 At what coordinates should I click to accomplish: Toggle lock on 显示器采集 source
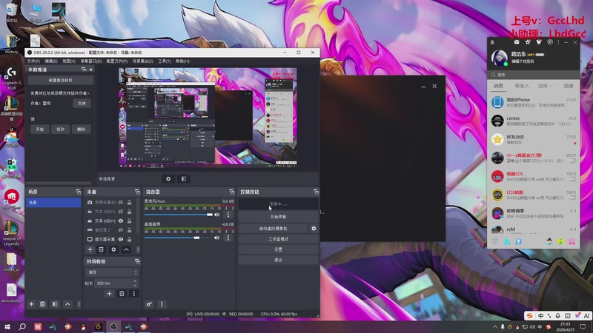point(129,239)
